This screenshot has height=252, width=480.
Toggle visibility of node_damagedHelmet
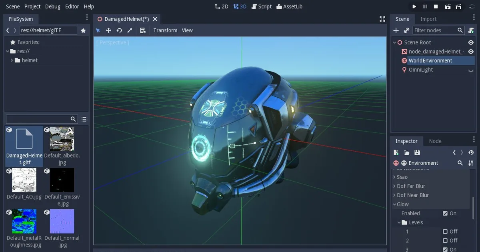pos(471,52)
